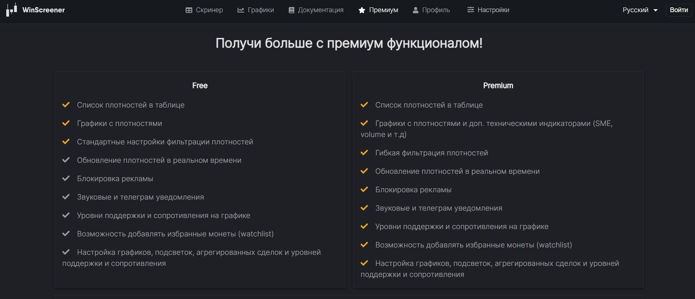Image resolution: width=695 pixels, height=299 pixels.
Task: Click Free text Список плотностей в таблице
Action: 131,105
